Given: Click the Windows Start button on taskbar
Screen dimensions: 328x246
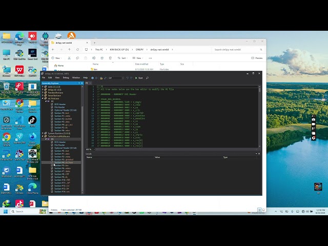Looking at the screenshot, I should pos(6,211).
